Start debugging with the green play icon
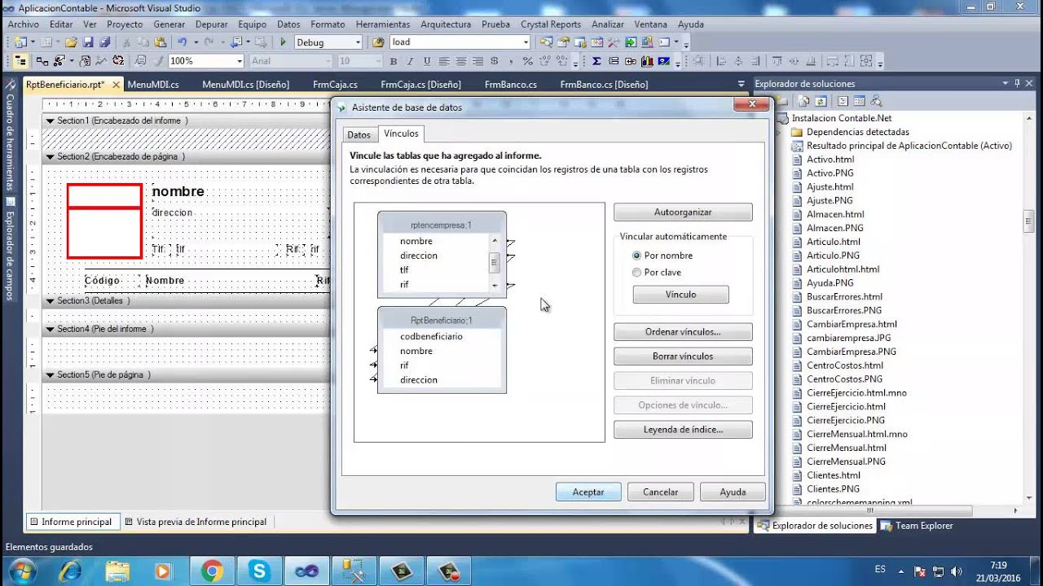 283,42
